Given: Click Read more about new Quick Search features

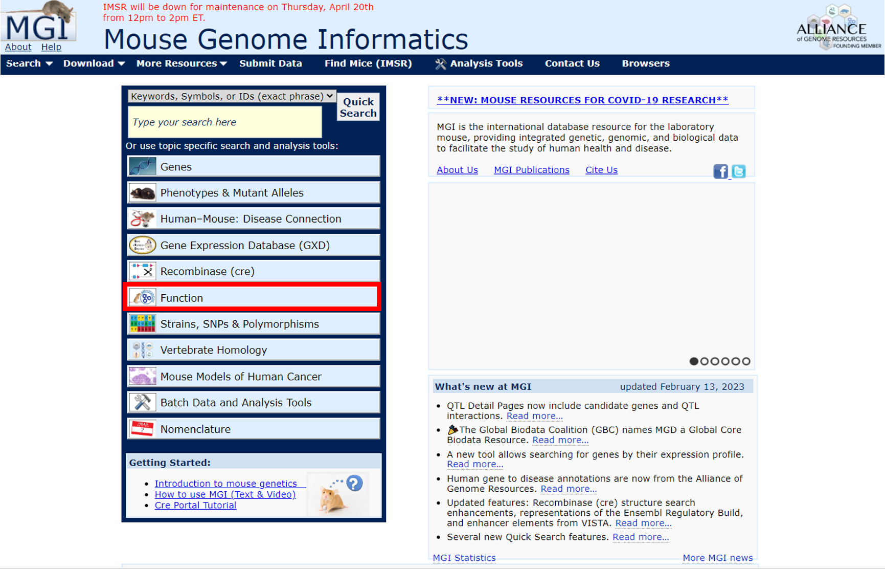Looking at the screenshot, I should coord(641,537).
